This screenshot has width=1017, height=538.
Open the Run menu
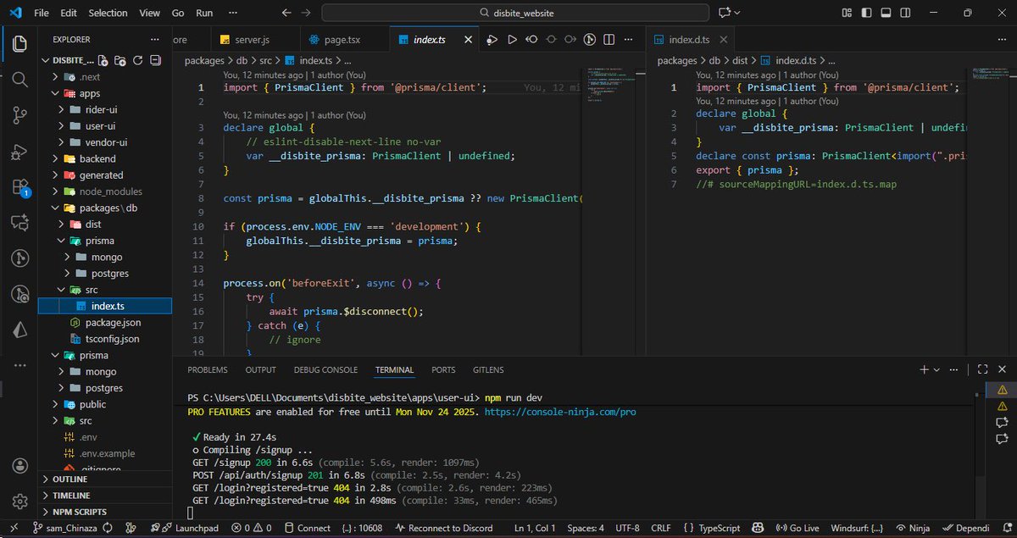coord(204,13)
